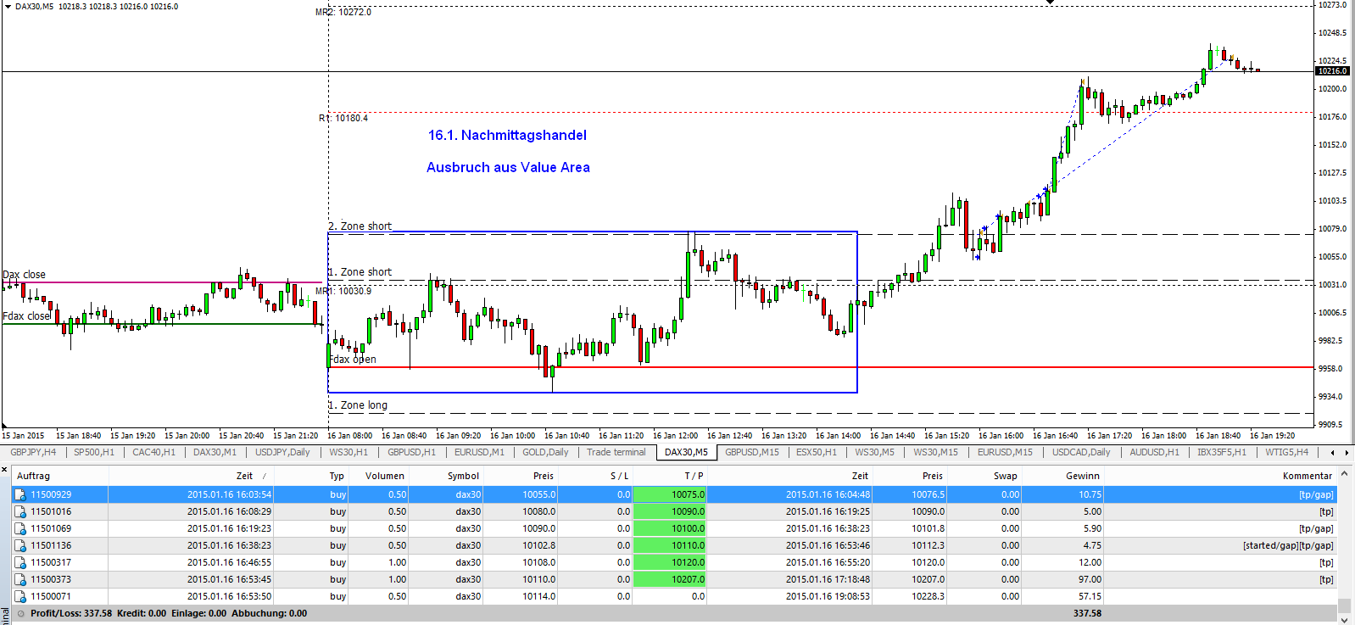
Task: Click the comment [started/gap][tp/gap]
Action: 1288,545
